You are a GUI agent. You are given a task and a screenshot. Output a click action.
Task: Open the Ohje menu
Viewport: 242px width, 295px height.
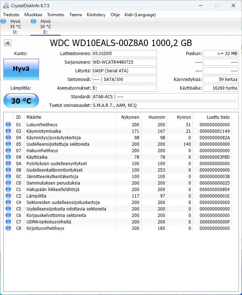click(x=115, y=15)
